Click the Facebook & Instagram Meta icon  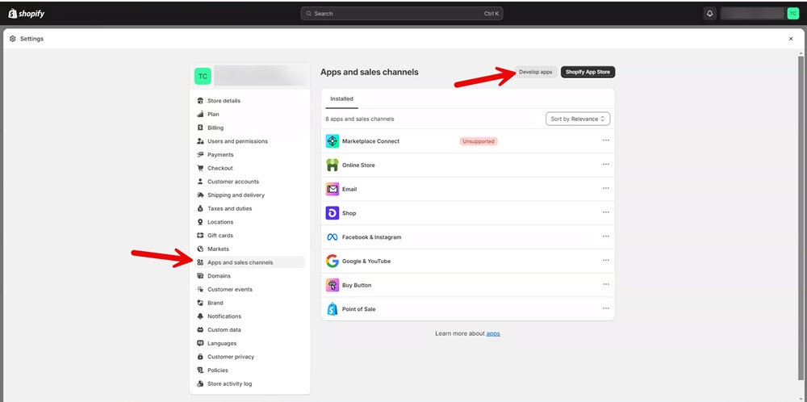pos(332,237)
